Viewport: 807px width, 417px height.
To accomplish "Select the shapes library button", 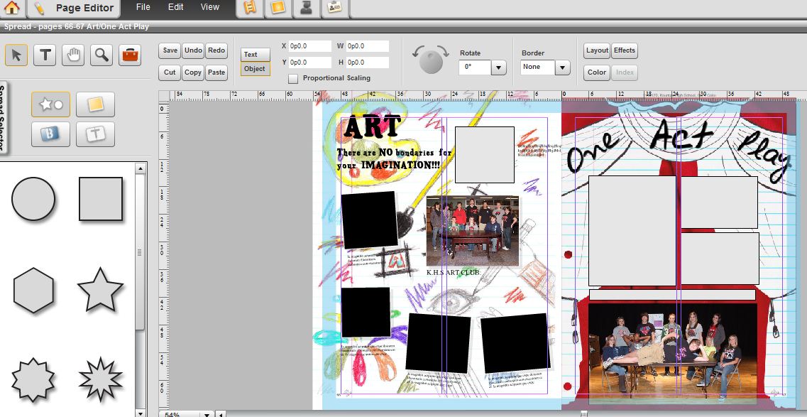I will pyautogui.click(x=51, y=104).
